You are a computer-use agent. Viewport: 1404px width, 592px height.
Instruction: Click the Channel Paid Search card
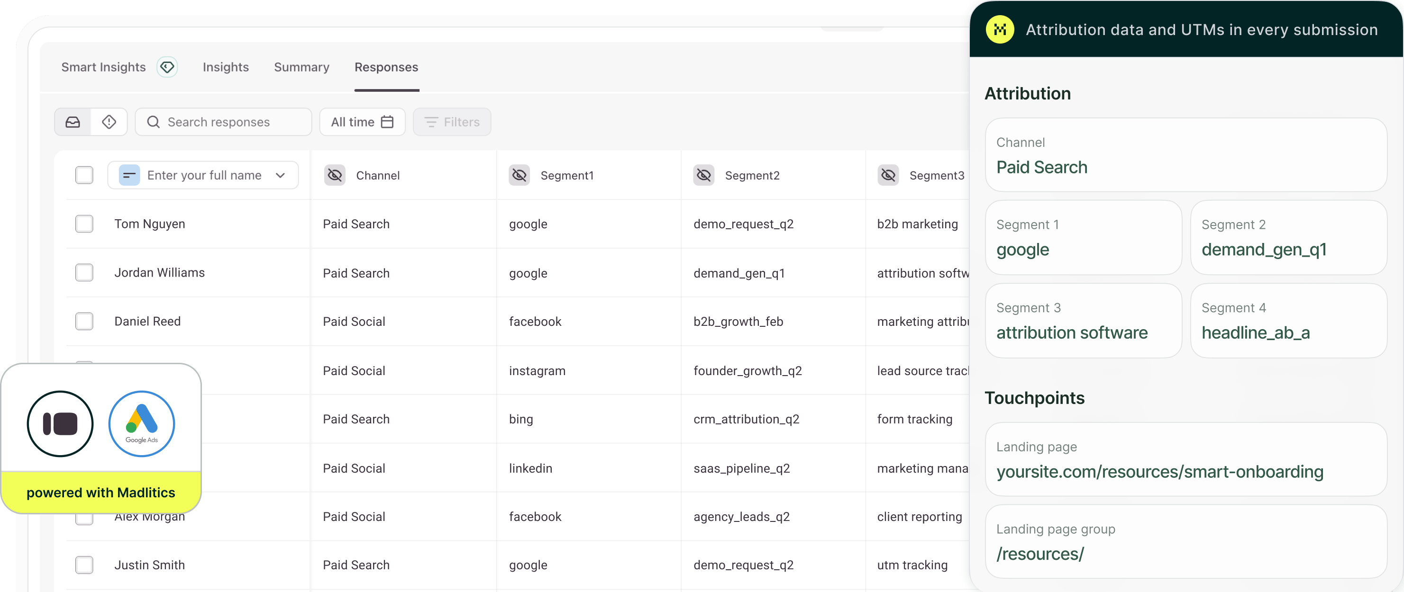click(x=1186, y=155)
